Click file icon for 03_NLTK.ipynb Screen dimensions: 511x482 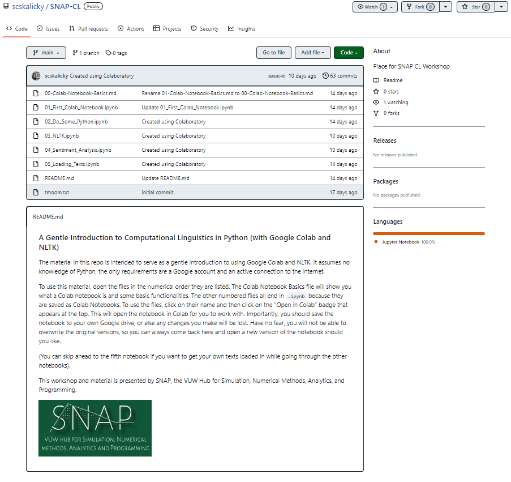pyautogui.click(x=36, y=136)
